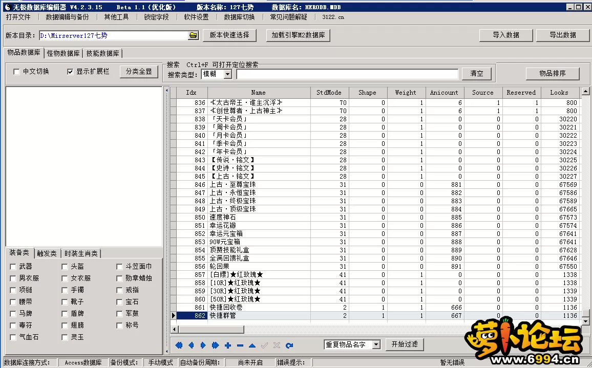This screenshot has width=592, height=368.
Task: Select the 快捷回收卷 item name cell
Action: click(x=259, y=308)
